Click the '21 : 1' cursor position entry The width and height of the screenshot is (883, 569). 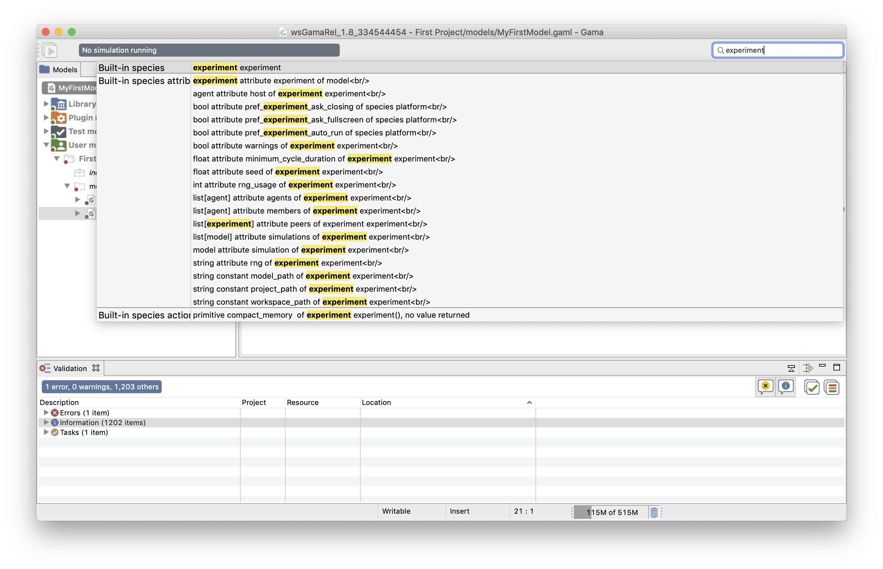524,511
